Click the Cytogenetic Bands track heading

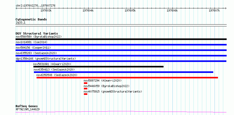(31, 19)
